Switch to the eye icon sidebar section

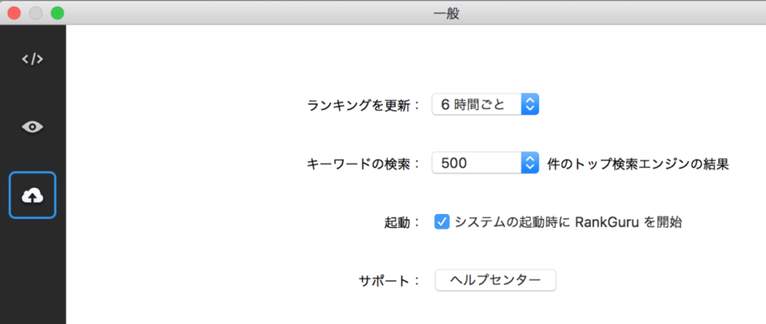pos(32,126)
